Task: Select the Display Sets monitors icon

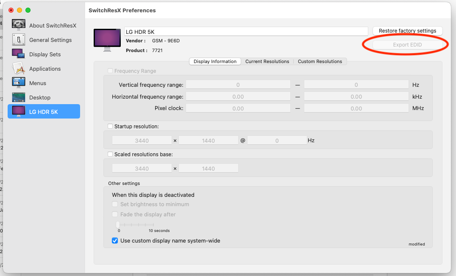Action: point(18,54)
